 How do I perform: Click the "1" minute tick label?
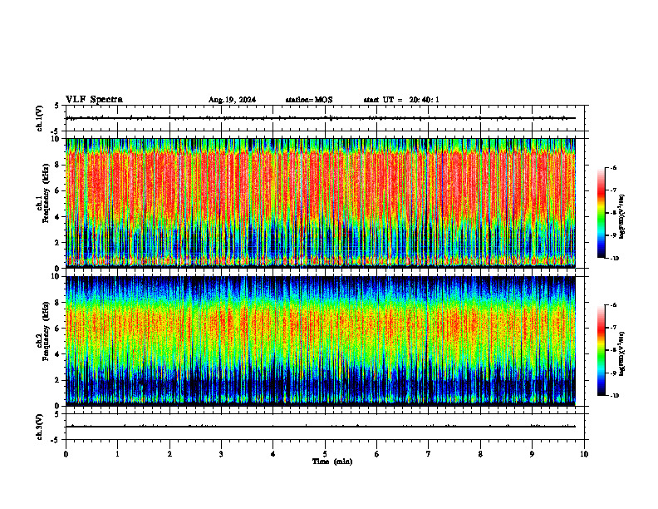(117, 454)
